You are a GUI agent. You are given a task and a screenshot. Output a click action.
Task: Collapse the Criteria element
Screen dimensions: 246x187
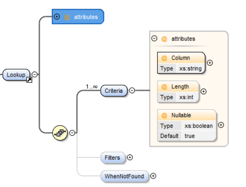132,90
